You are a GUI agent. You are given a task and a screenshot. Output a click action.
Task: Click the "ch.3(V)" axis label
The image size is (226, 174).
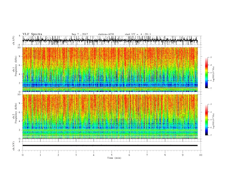[14, 146]
